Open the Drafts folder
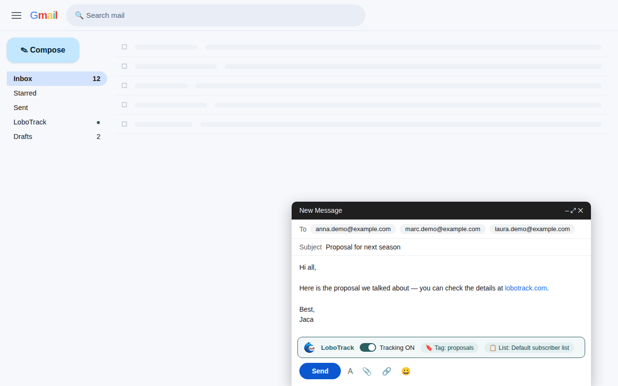This screenshot has height=386, width=618. pos(57,137)
